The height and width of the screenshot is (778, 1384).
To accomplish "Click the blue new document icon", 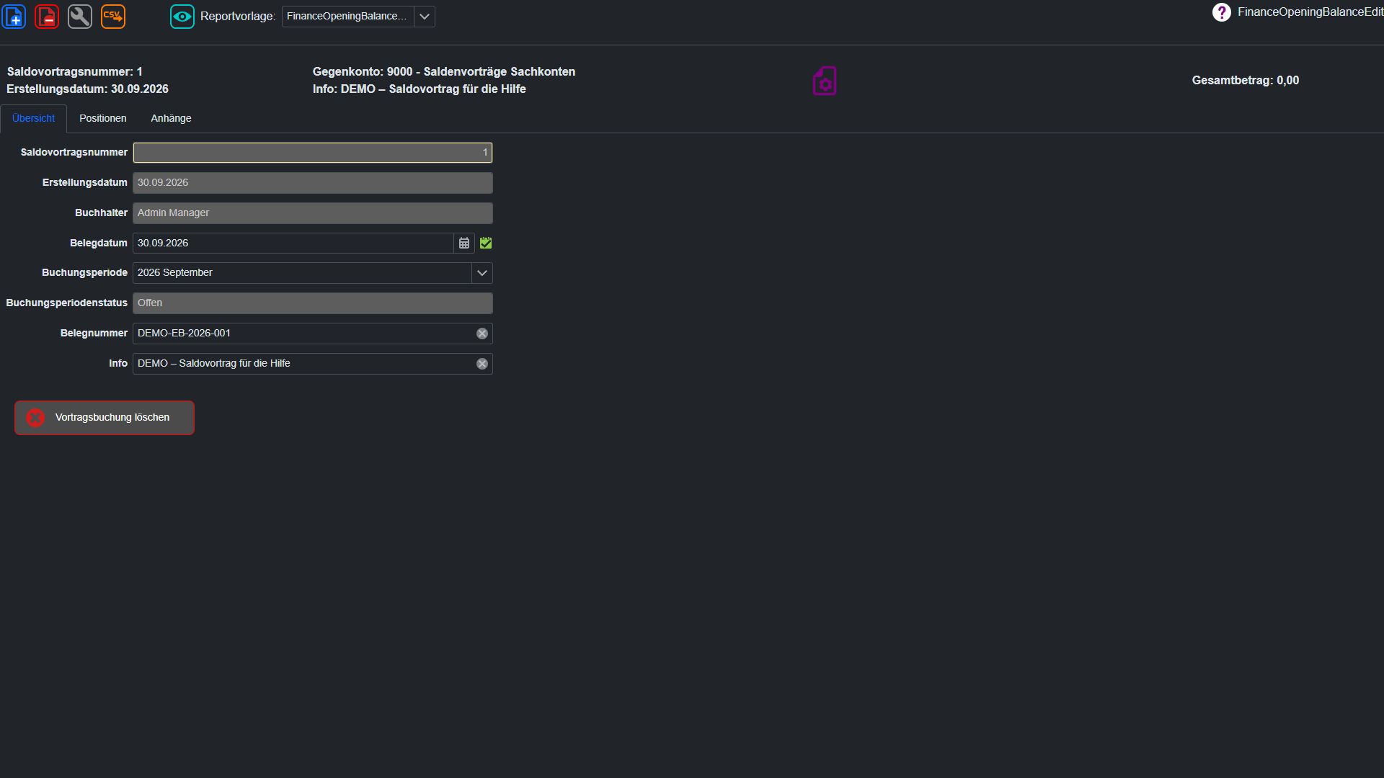I will pyautogui.click(x=14, y=16).
